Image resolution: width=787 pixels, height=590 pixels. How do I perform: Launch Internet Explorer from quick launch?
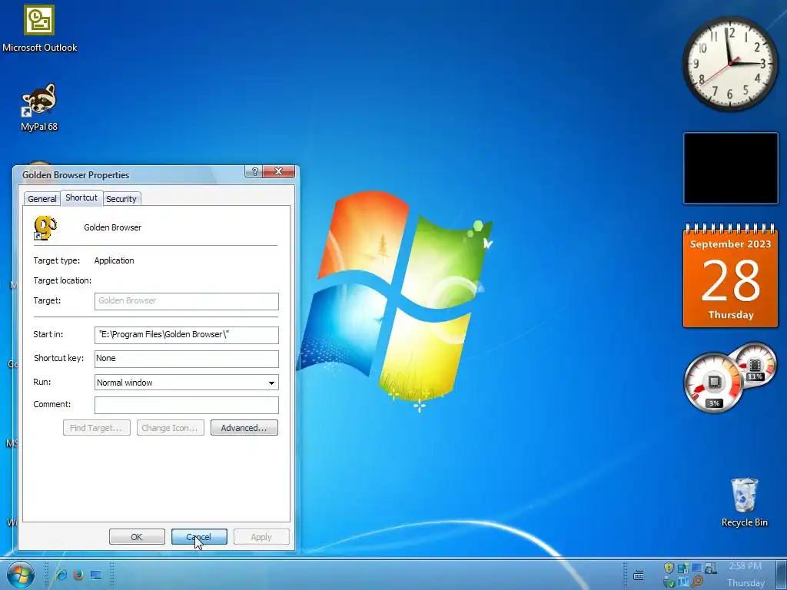(x=61, y=575)
